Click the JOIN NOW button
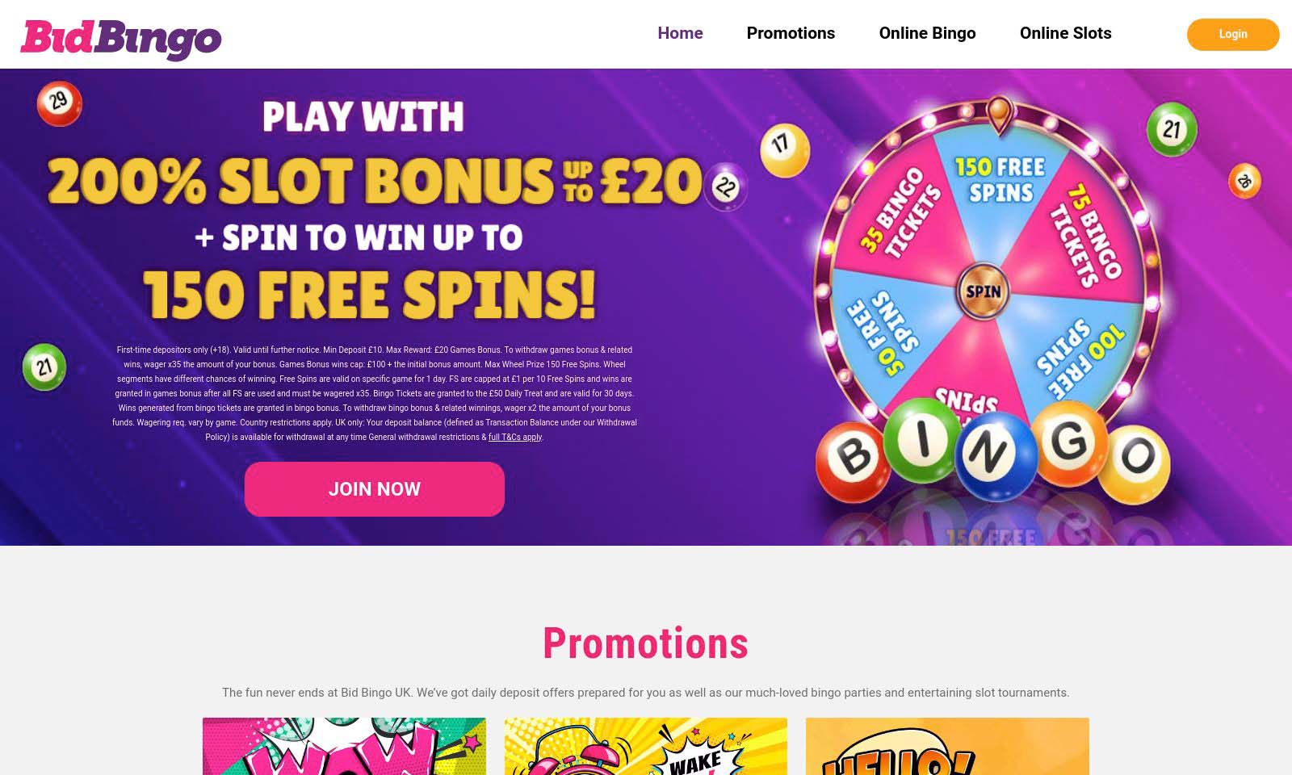 375,489
